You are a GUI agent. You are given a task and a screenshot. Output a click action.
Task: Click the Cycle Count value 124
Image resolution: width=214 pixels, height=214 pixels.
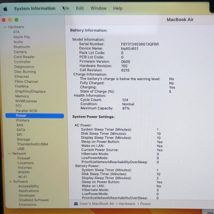coord(125,100)
